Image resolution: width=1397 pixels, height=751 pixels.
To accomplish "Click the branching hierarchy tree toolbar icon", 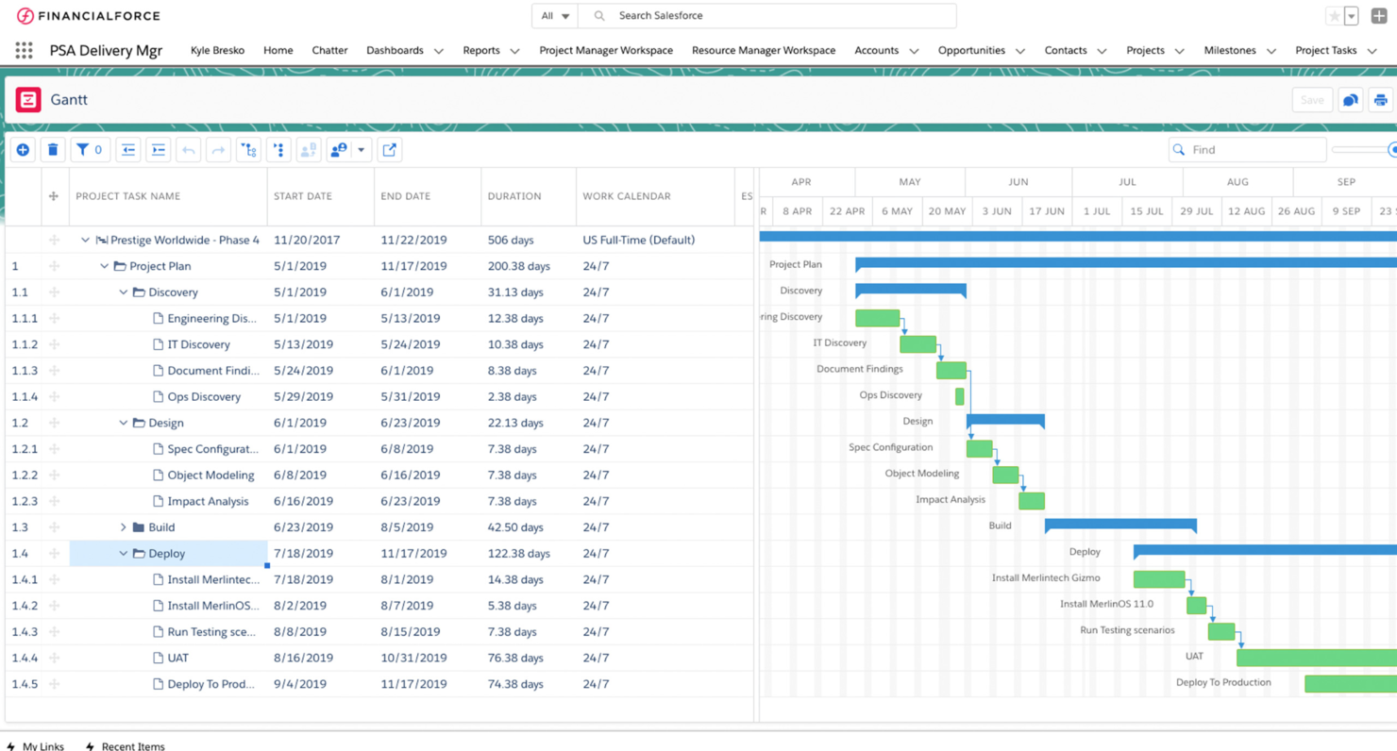I will pyautogui.click(x=248, y=149).
